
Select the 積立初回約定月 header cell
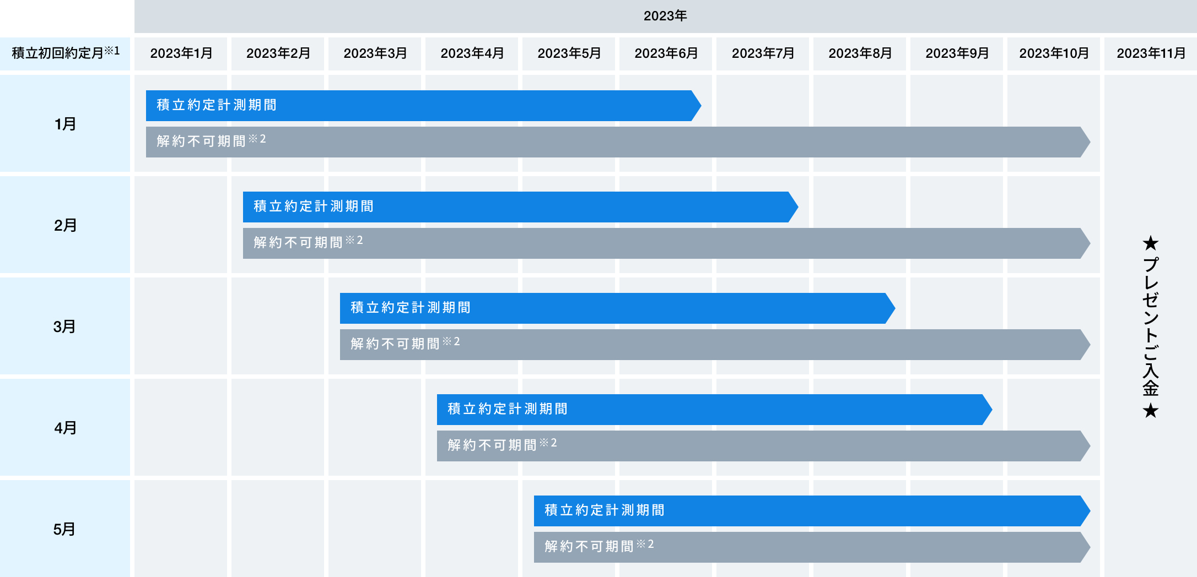65,53
